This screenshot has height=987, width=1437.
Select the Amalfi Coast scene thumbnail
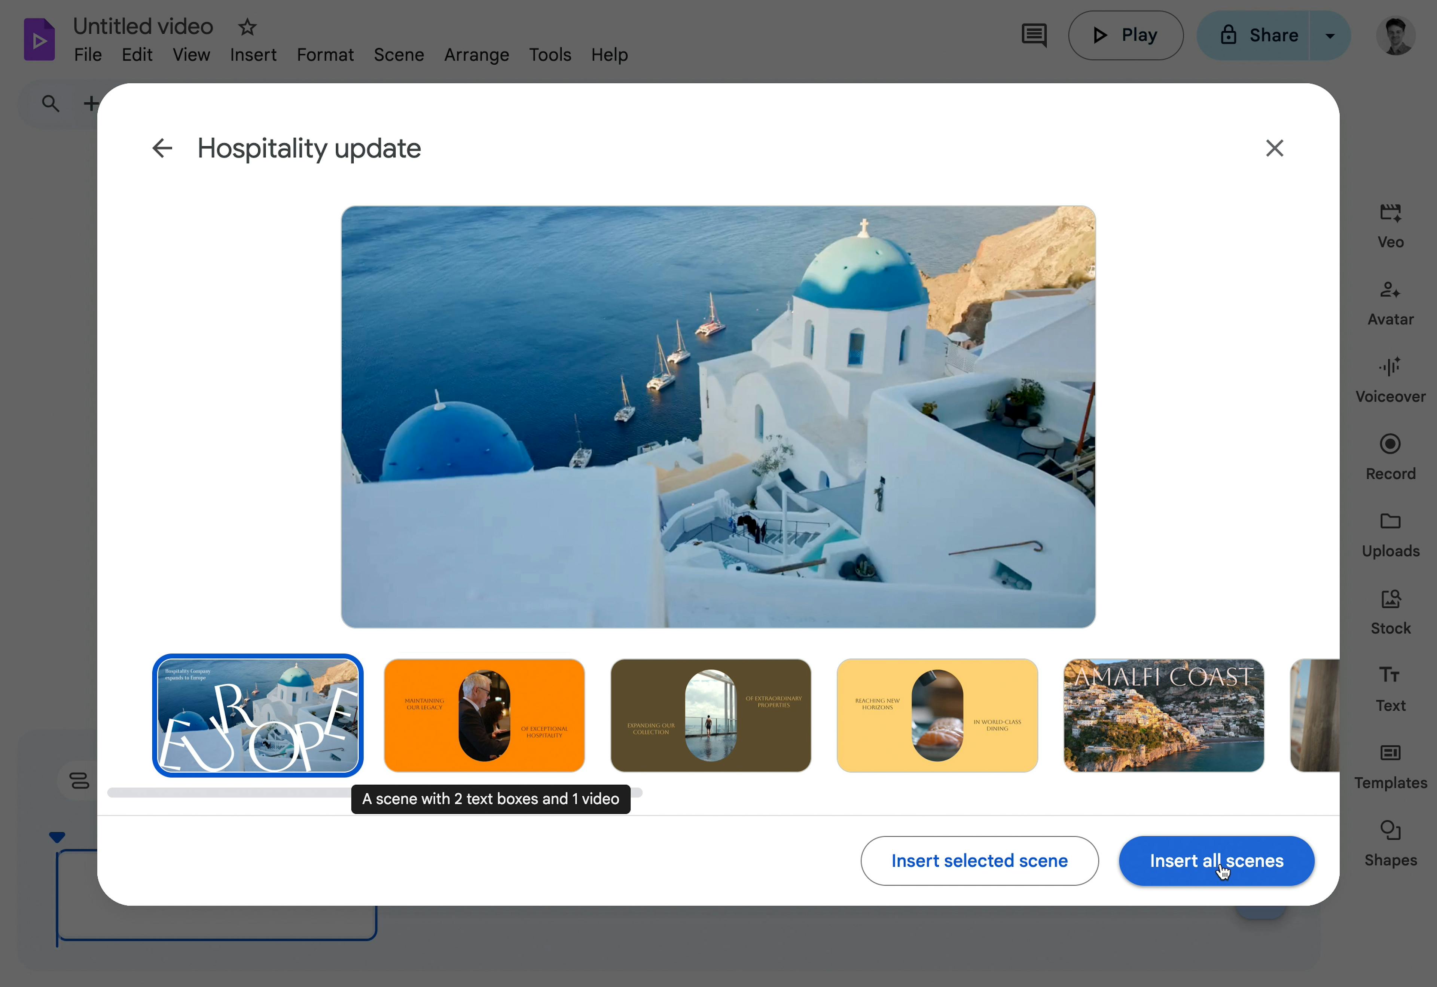pyautogui.click(x=1163, y=716)
